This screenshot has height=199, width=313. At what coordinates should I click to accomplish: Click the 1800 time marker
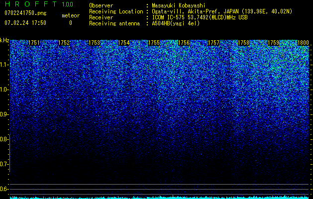click(x=303, y=43)
